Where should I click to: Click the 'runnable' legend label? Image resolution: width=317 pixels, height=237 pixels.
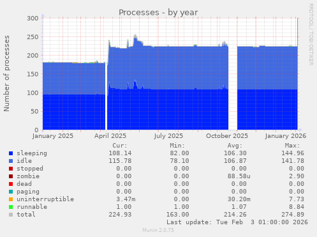coord(32,207)
